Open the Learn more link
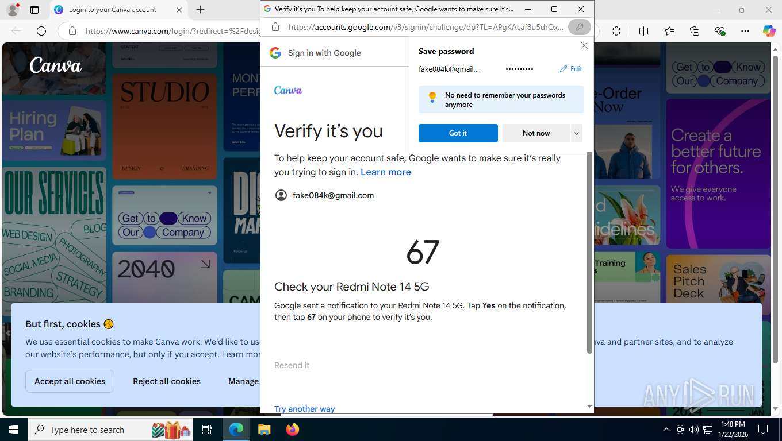782x441 pixels. [x=386, y=172]
